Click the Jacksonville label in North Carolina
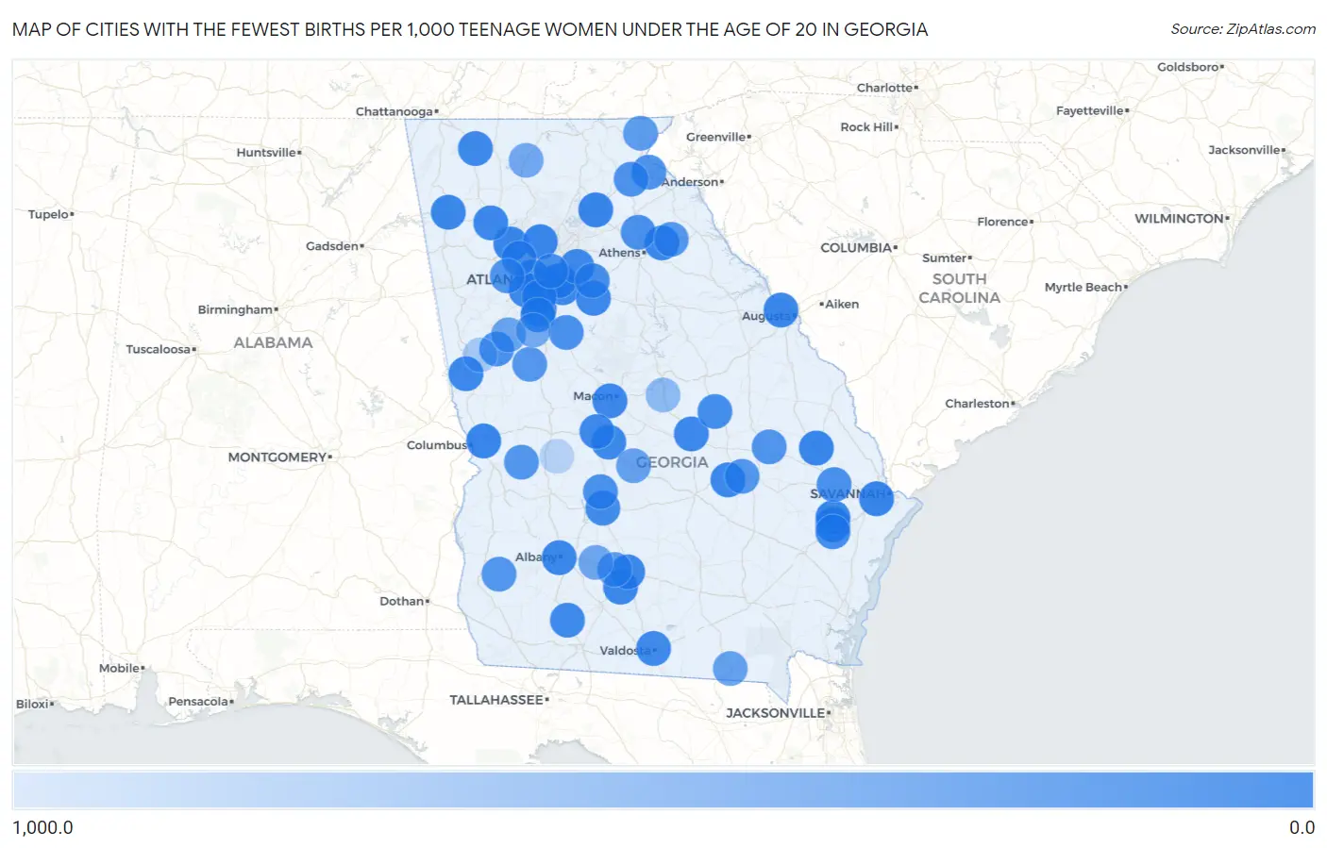This screenshot has height=848, width=1327. pos(1245,150)
